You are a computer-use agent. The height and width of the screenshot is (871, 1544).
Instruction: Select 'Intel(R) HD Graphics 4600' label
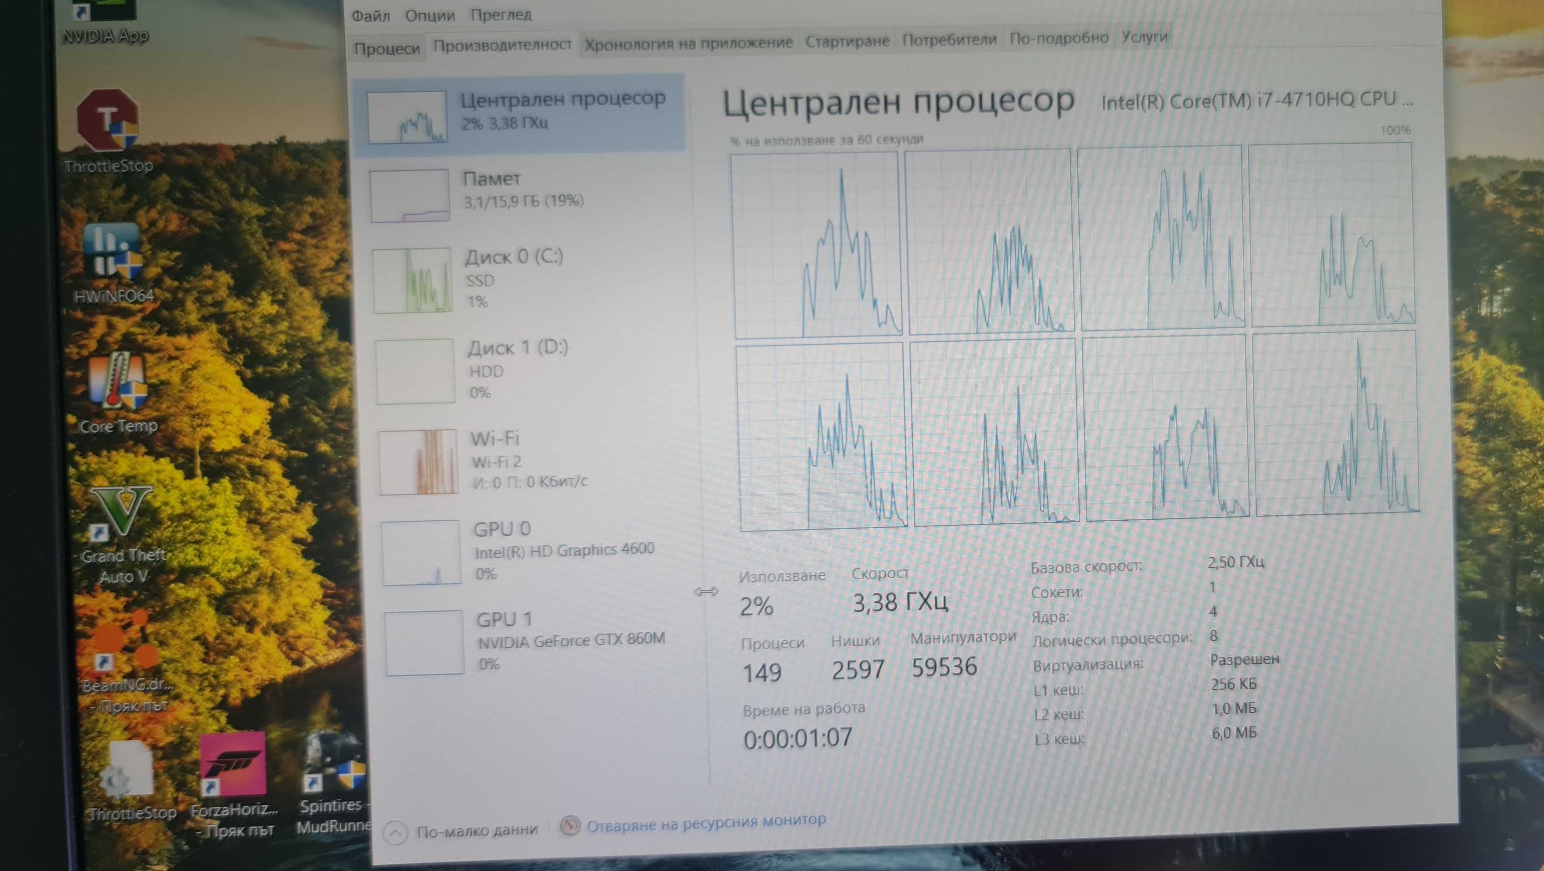pos(565,550)
